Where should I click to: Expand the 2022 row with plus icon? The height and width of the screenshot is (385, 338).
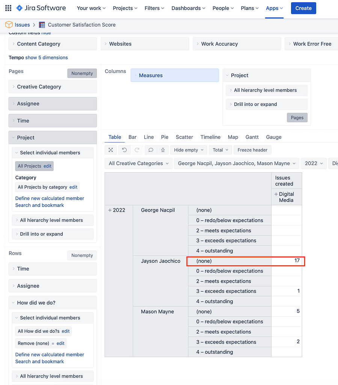pos(110,210)
